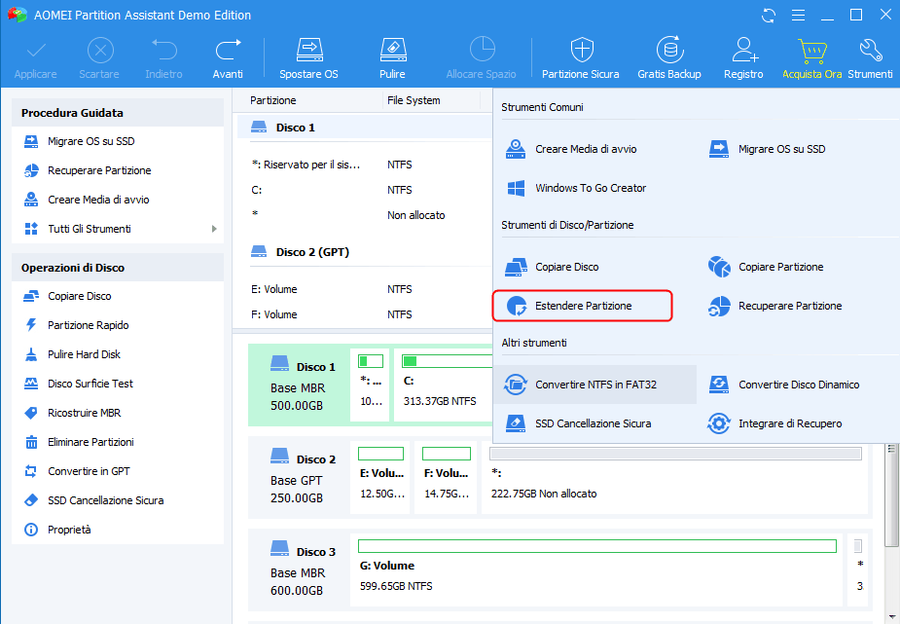Choose Estendere Partizione in the tools dropdown

coord(583,306)
